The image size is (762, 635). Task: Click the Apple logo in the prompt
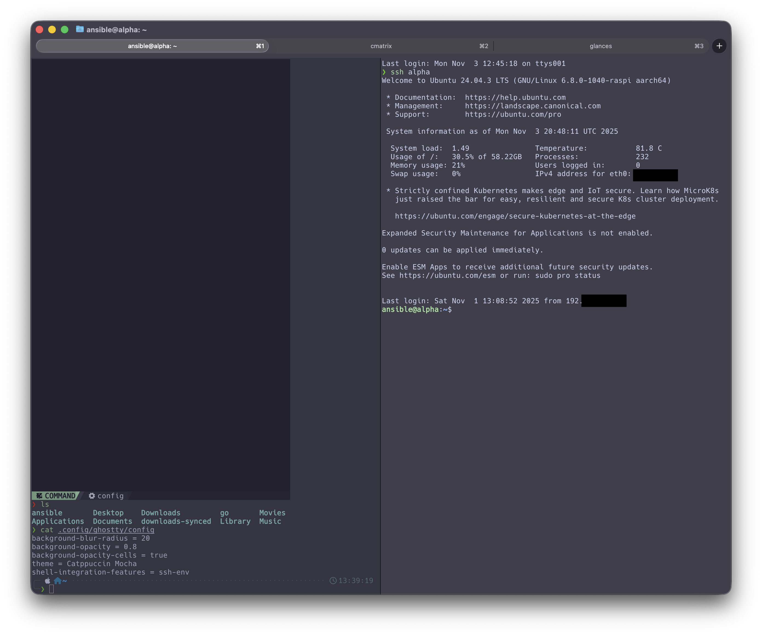tap(48, 581)
